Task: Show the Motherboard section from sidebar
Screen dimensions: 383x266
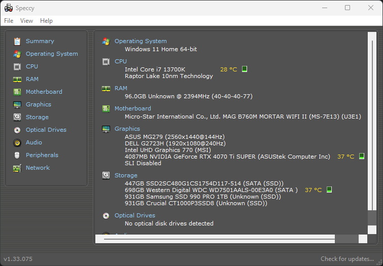Action: 44,92
